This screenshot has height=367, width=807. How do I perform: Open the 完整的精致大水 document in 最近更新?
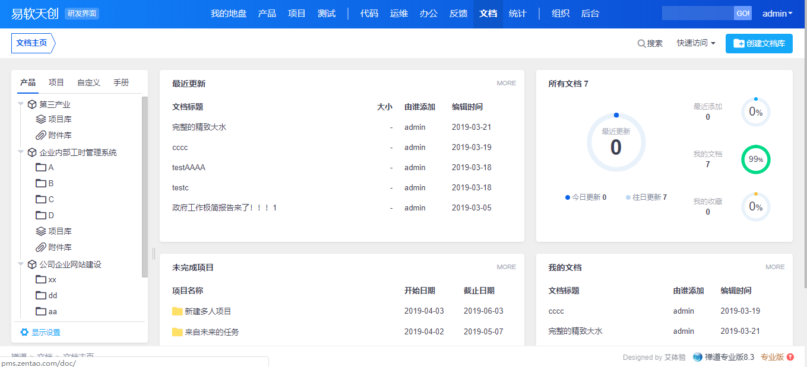coord(199,127)
